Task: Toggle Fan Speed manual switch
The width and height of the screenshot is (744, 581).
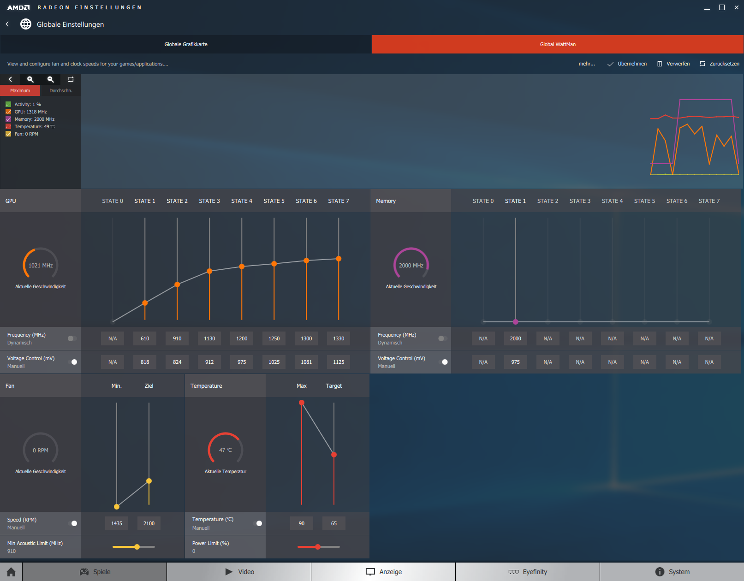Action: [x=72, y=523]
